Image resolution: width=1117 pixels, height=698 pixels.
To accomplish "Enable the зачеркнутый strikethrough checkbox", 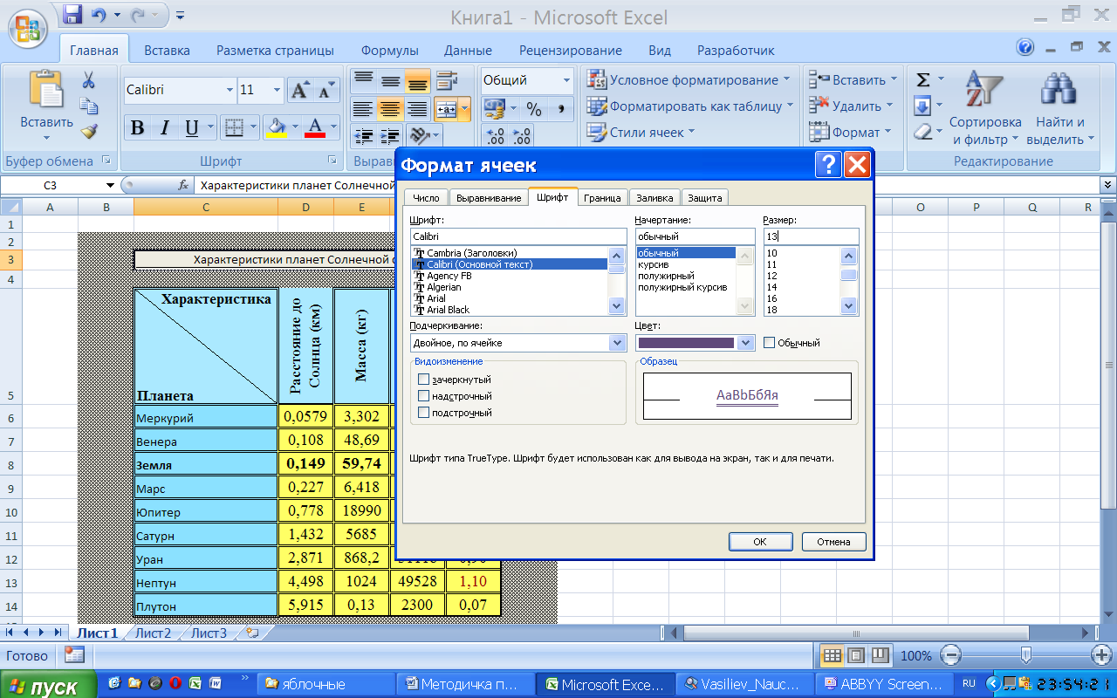I will coord(424,380).
